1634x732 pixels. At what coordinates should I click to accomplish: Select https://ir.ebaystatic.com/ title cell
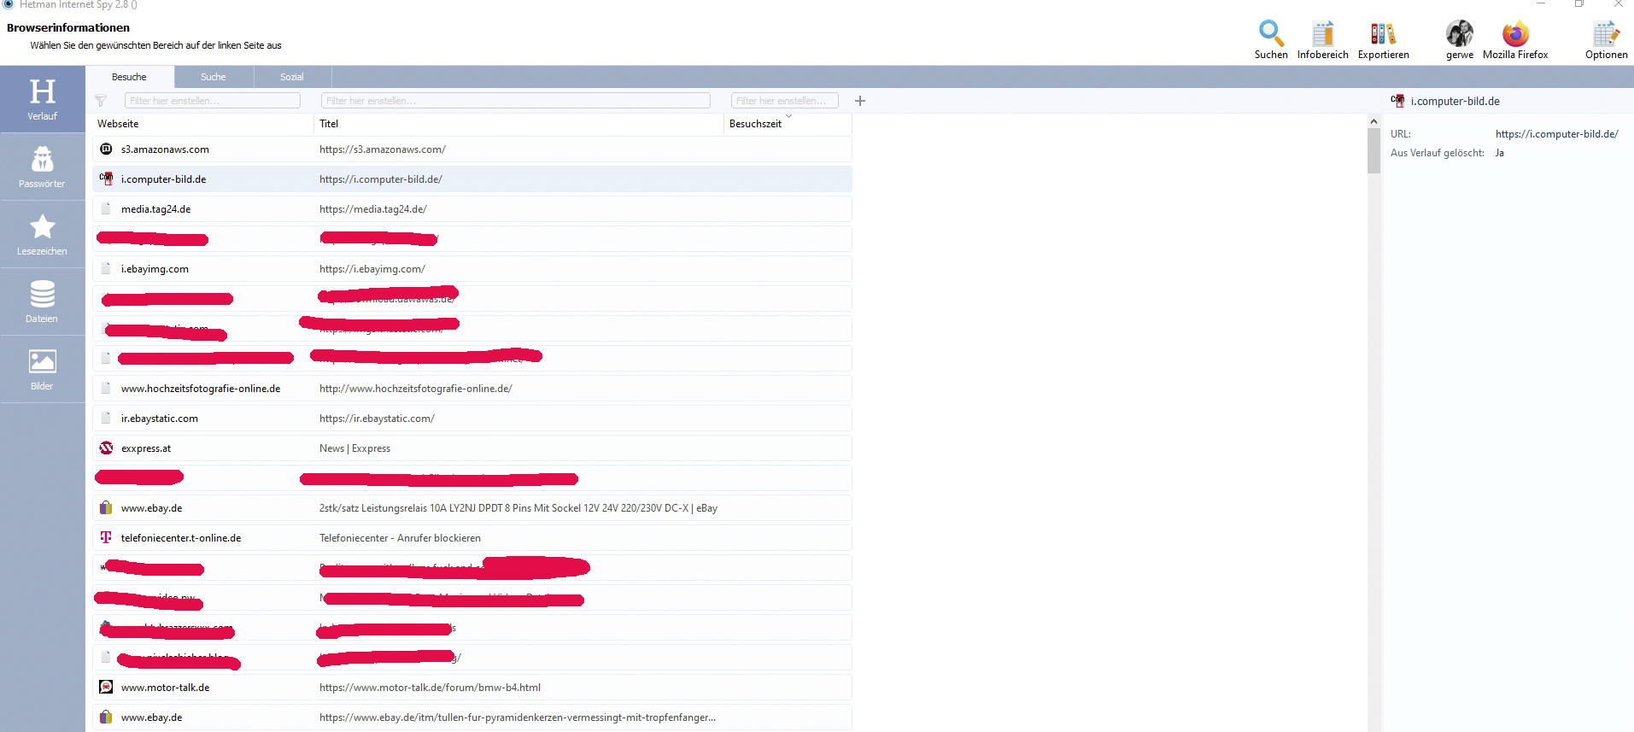[377, 419]
